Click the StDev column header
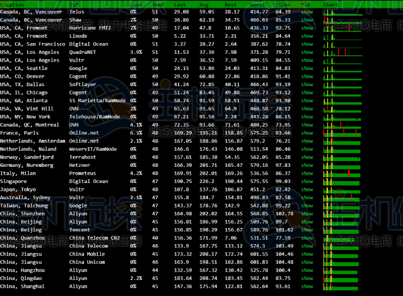Screen dimensions: 403x296 point(283,4)
